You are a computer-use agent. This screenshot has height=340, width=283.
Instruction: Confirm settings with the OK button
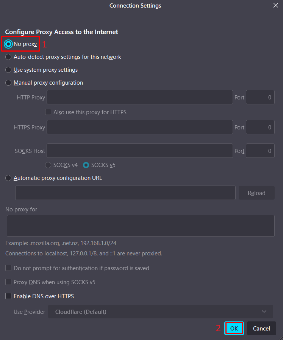pyautogui.click(x=234, y=328)
